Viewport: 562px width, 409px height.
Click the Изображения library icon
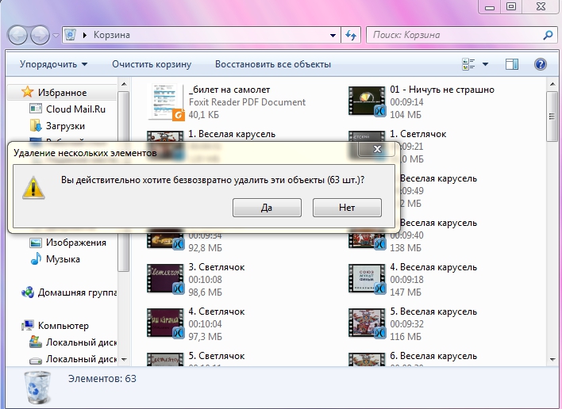(36, 243)
